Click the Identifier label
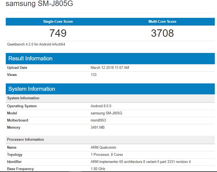Viewport: 217px width, 172px height. pyautogui.click(x=14, y=162)
